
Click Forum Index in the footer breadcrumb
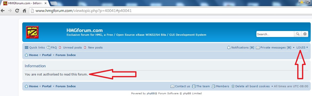pos(66,86)
